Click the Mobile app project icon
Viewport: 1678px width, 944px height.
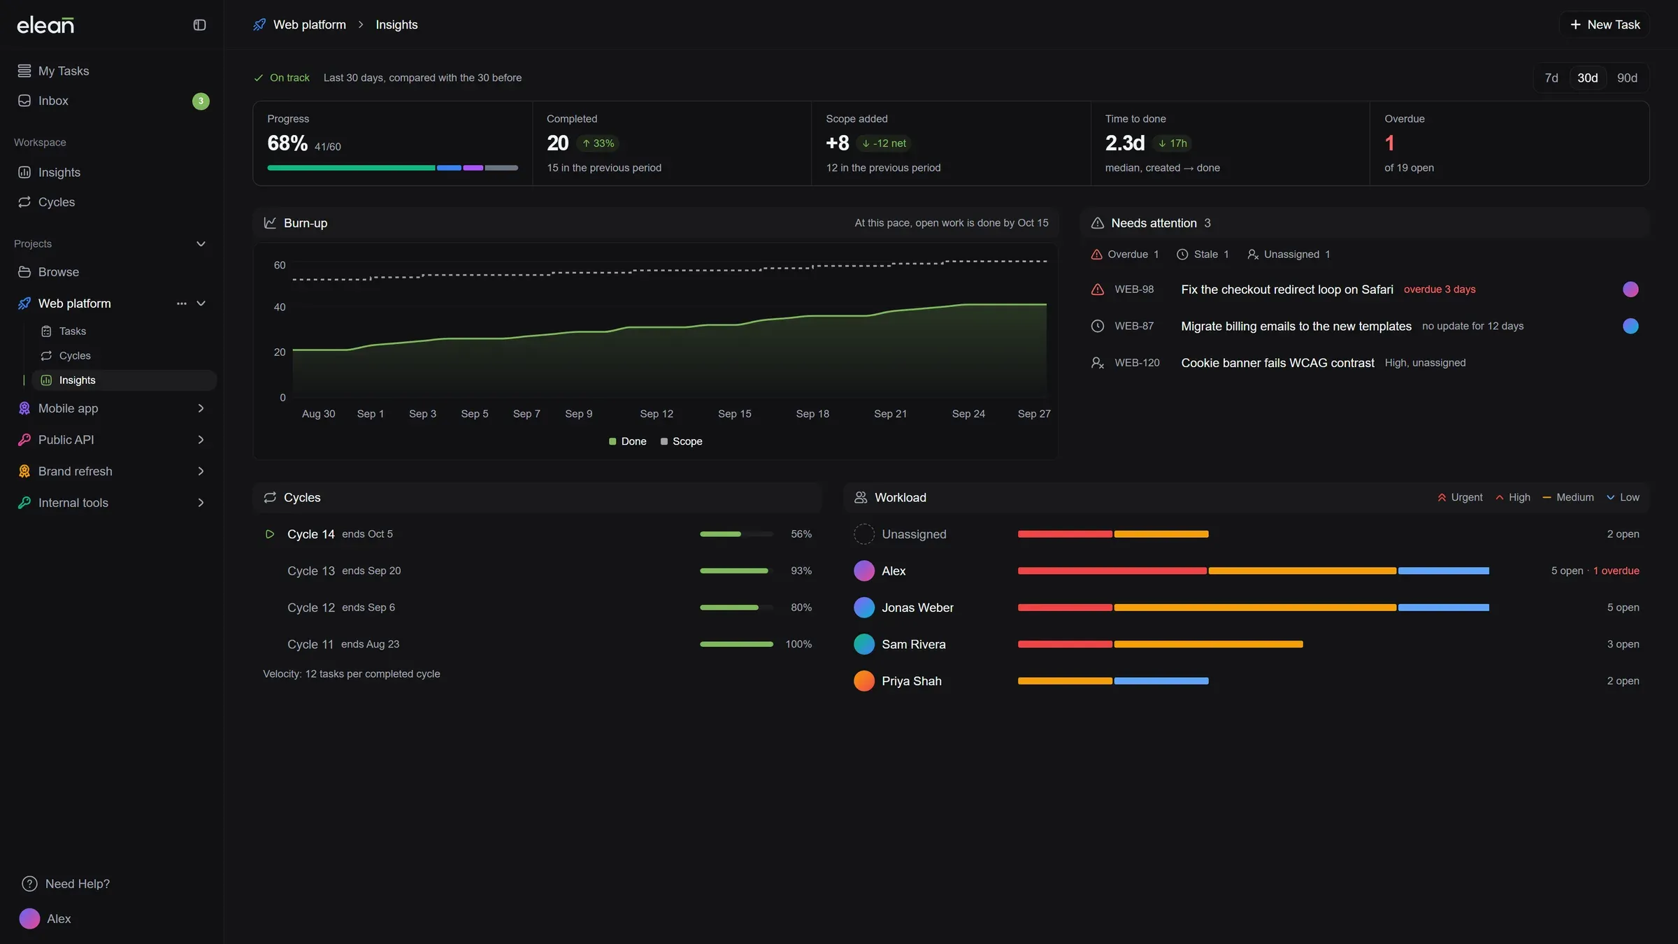(24, 408)
